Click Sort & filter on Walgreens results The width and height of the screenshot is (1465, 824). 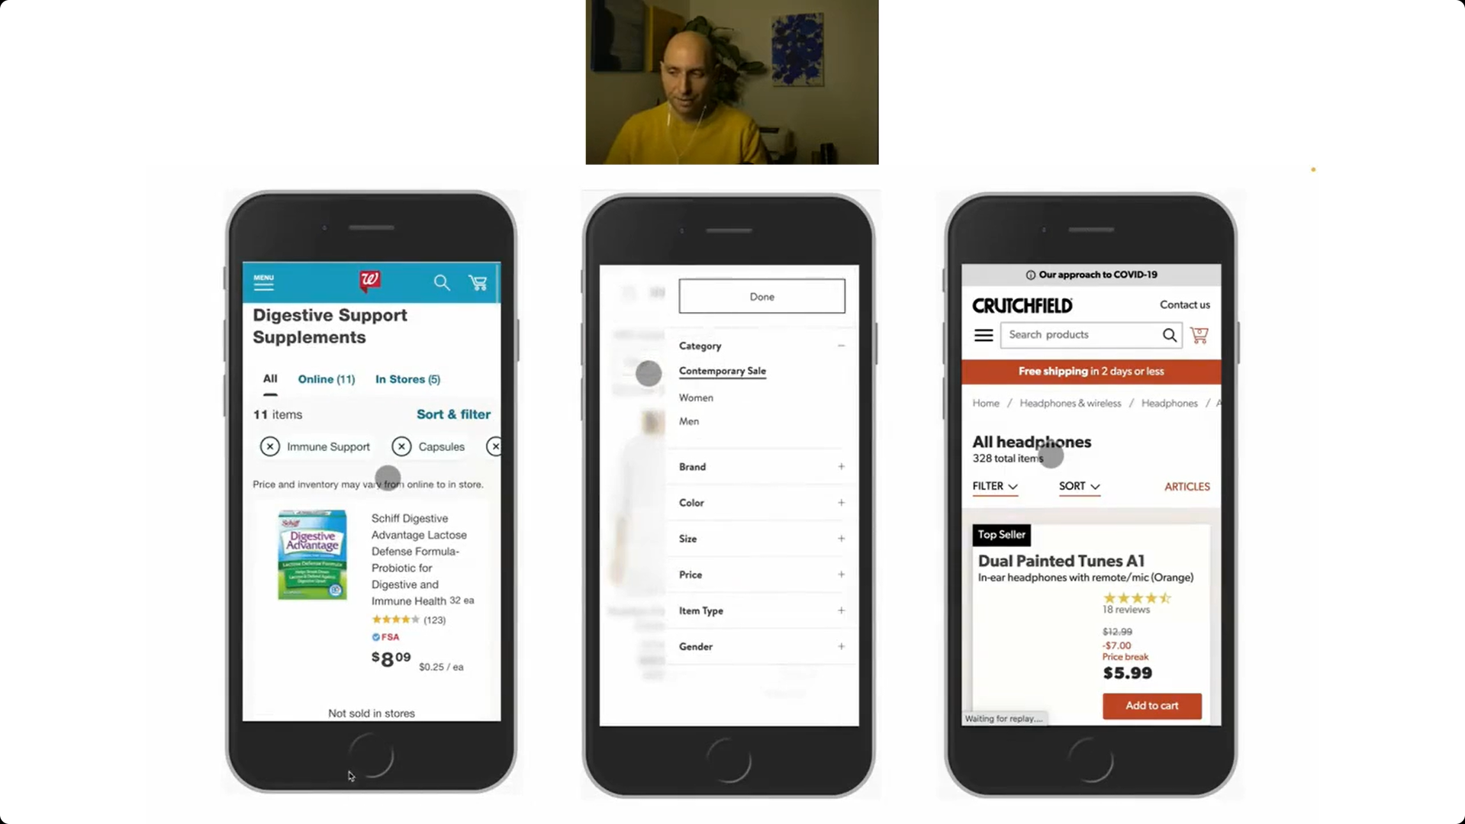[x=452, y=414]
